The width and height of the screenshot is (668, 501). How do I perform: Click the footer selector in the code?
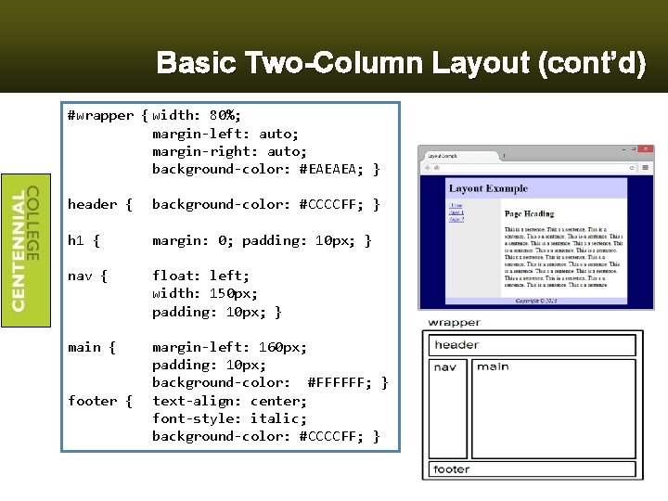pyautogui.click(x=93, y=401)
